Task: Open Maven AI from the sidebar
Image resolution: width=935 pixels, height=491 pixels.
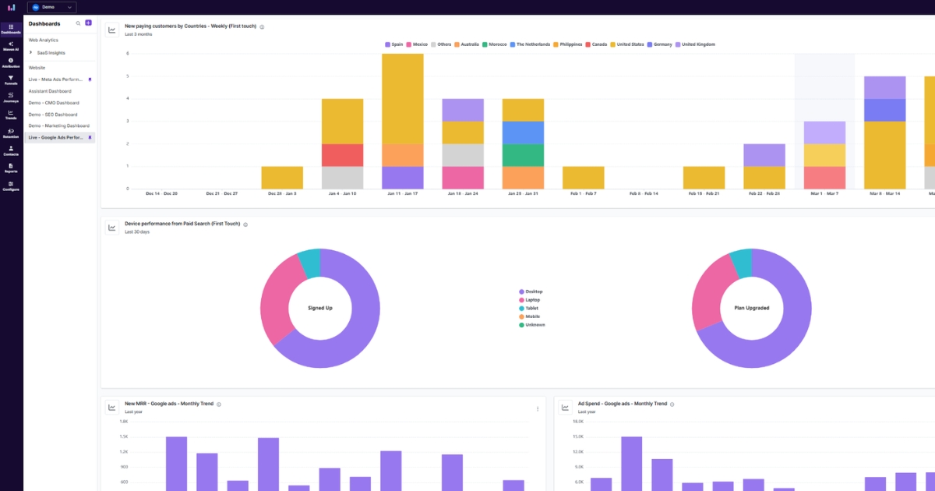Action: click(11, 46)
